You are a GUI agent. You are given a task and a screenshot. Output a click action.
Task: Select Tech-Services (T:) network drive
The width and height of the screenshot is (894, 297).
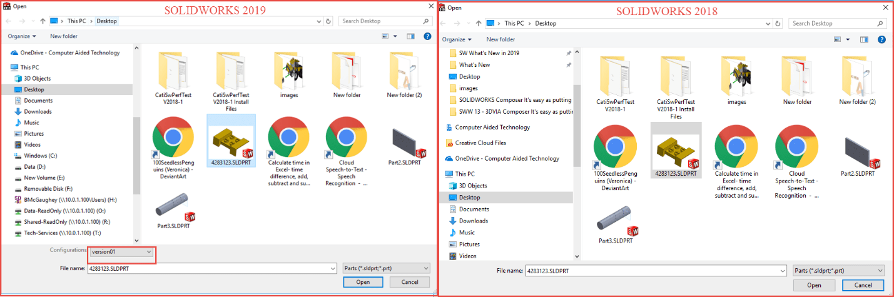pos(57,233)
